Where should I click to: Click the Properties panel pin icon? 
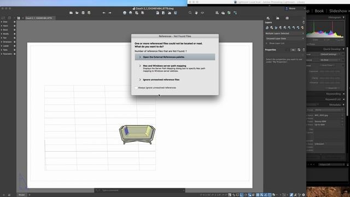click(x=304, y=50)
